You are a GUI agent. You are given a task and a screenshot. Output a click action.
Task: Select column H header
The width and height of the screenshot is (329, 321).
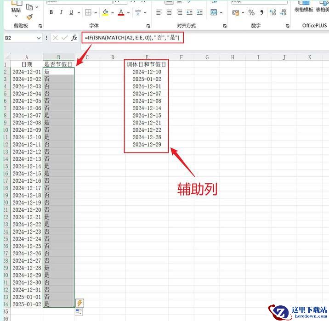tap(233, 57)
